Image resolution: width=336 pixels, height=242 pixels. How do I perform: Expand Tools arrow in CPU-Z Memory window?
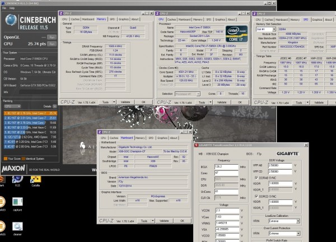coord(114,102)
